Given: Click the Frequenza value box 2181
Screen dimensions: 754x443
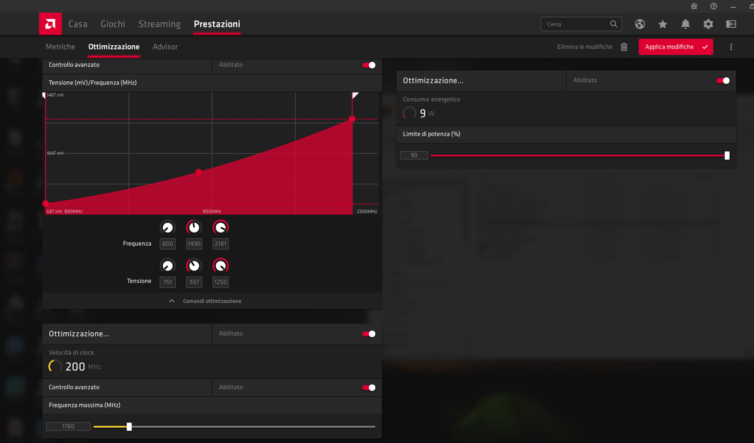Looking at the screenshot, I should pos(220,244).
